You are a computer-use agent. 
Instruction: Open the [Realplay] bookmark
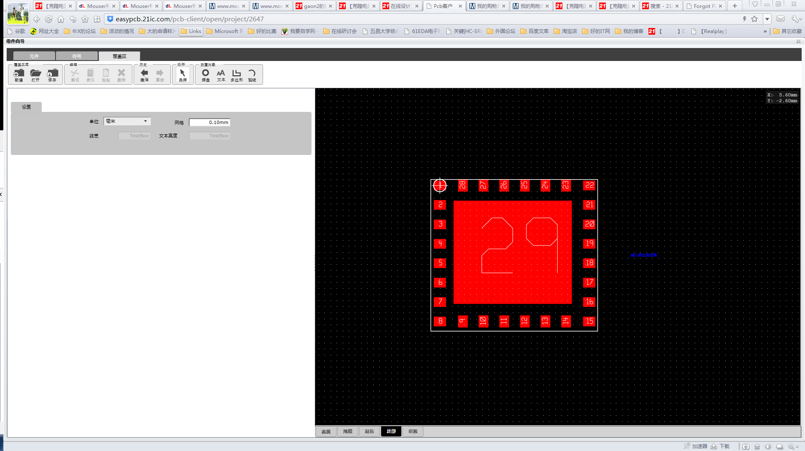coord(710,31)
